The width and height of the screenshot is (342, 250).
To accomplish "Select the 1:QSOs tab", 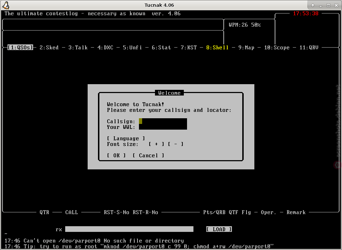I will [x=20, y=47].
